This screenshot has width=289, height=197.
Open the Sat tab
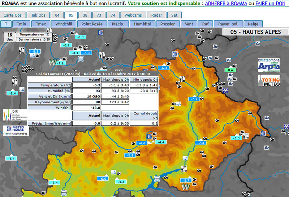[x=174, y=15]
